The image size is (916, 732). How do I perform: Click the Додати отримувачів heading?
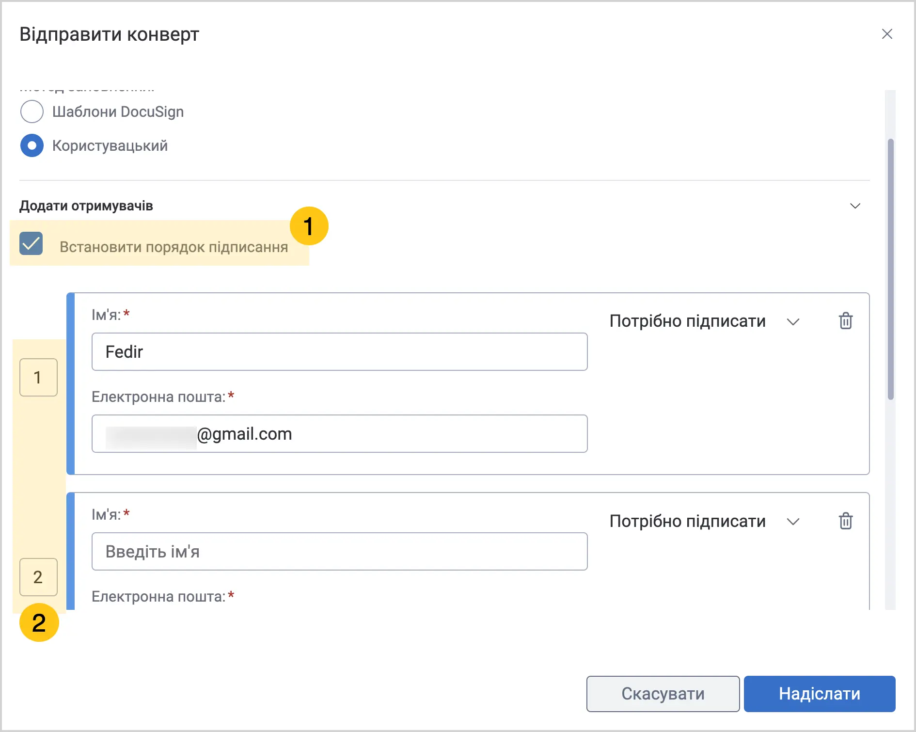point(86,206)
